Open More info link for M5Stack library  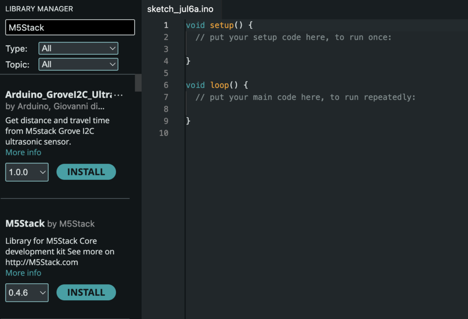23,273
